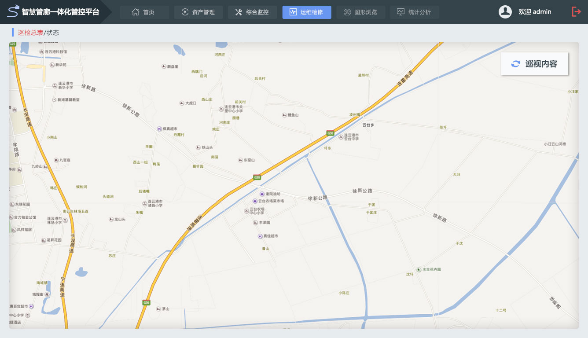Click the 欢迎 admin text
Screen dimensions: 588x338
pyautogui.click(x=535, y=12)
